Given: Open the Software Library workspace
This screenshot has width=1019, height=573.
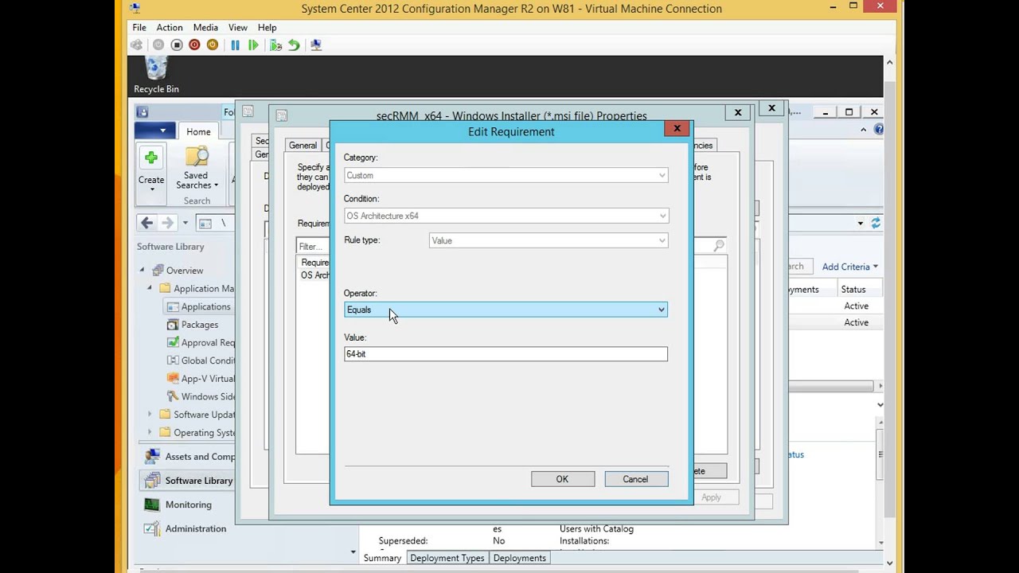Looking at the screenshot, I should [188, 481].
